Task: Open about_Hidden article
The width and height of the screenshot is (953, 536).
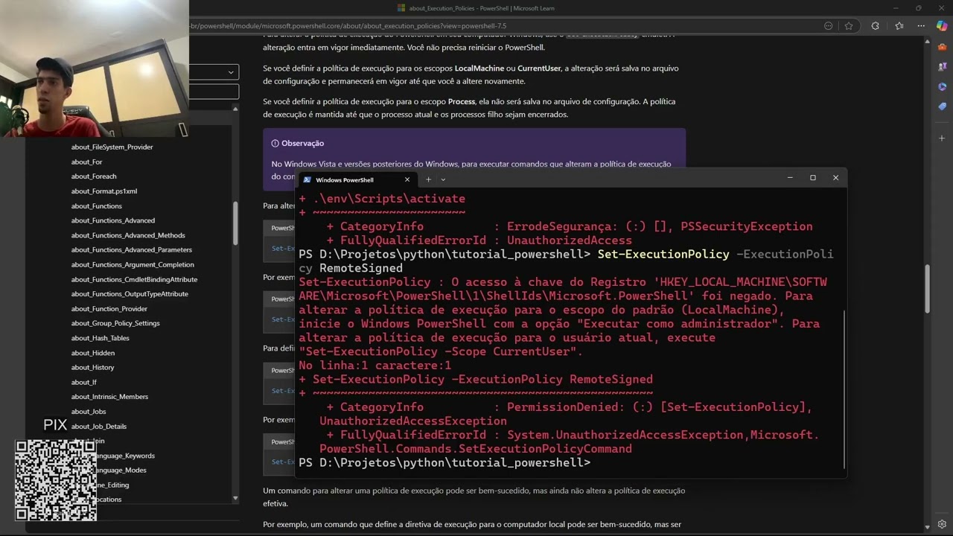Action: [93, 353]
